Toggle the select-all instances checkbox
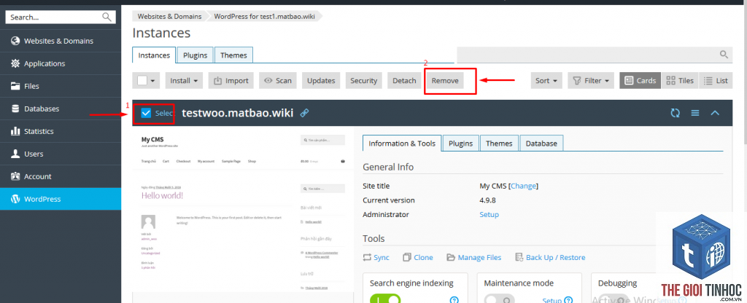Image resolution: width=747 pixels, height=303 pixels. [142, 80]
